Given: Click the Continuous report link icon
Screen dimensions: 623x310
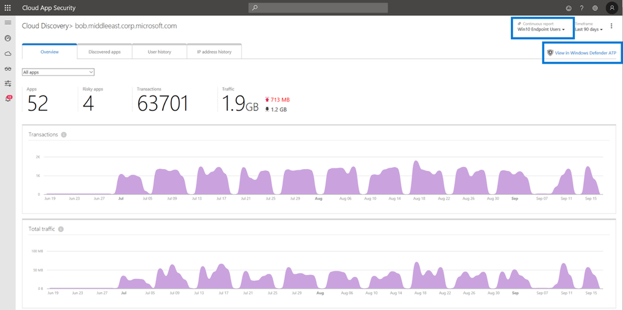Looking at the screenshot, I should click(519, 24).
